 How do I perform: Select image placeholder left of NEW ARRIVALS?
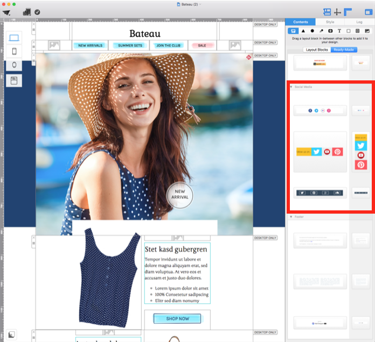[54, 45]
